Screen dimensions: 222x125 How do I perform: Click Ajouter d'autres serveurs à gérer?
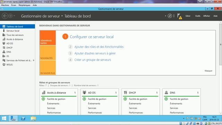[x=95, y=53]
